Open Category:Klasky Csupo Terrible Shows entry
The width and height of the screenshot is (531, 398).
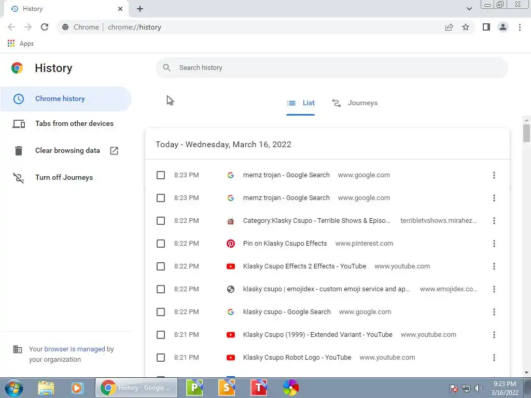point(316,221)
